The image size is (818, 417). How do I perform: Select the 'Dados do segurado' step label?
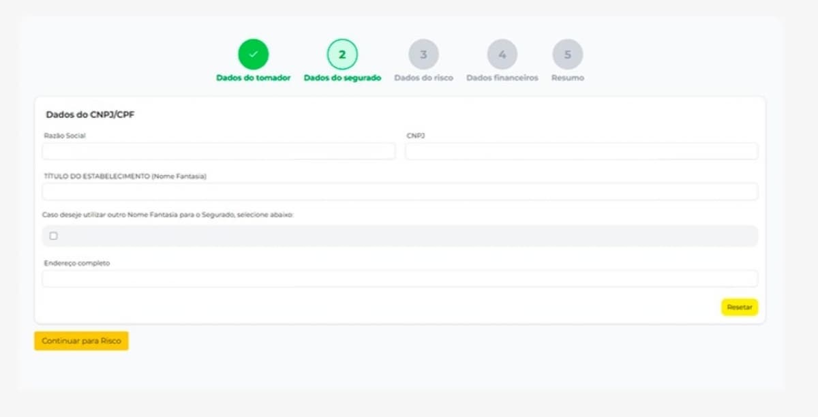pyautogui.click(x=342, y=78)
